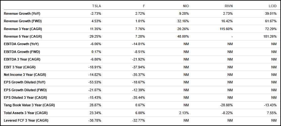Click the TSLA column header
Viewport: 281px width, 126px height.
[x=96, y=6]
